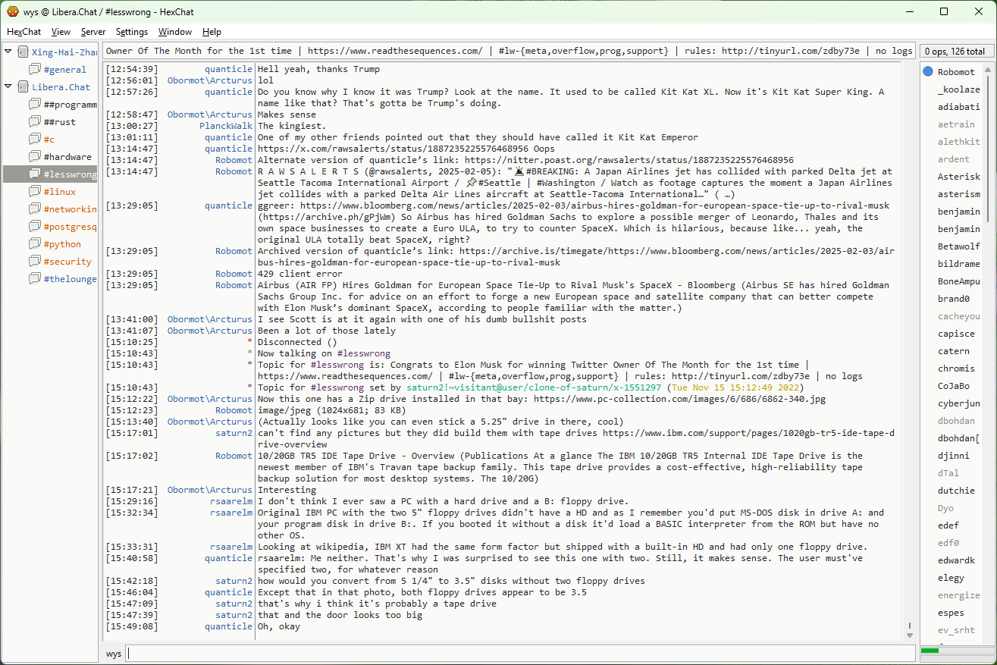Click the ##rust channel icon
The width and height of the screenshot is (997, 665).
pyautogui.click(x=34, y=122)
